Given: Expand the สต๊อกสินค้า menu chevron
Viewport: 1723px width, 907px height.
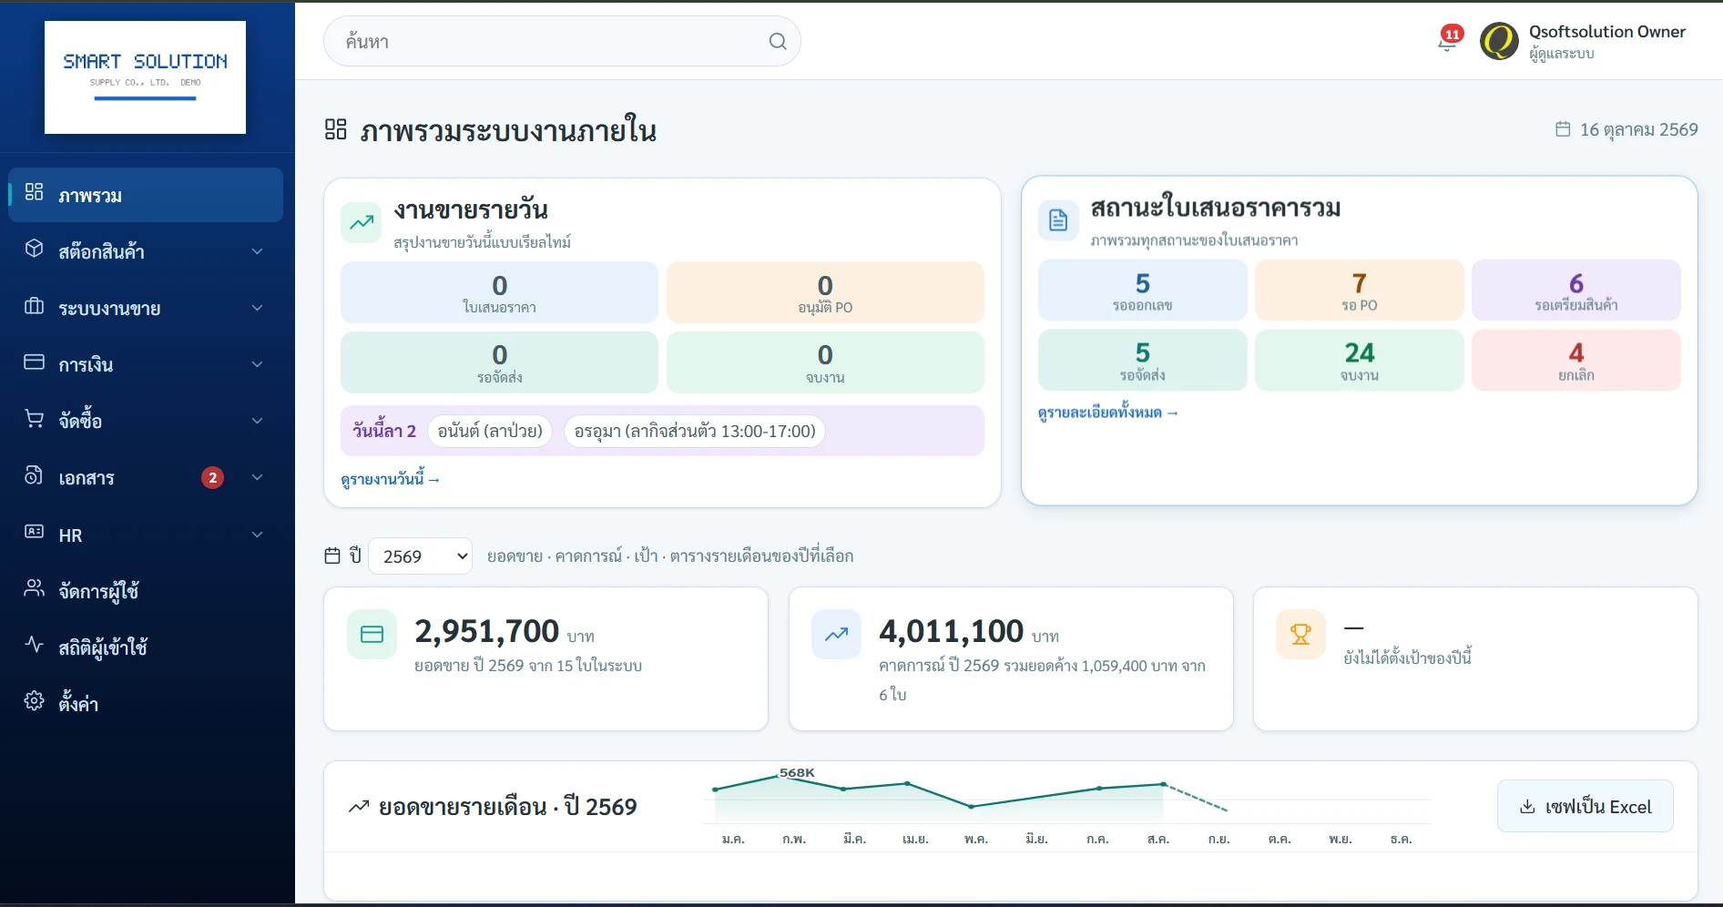Looking at the screenshot, I should pos(258,251).
